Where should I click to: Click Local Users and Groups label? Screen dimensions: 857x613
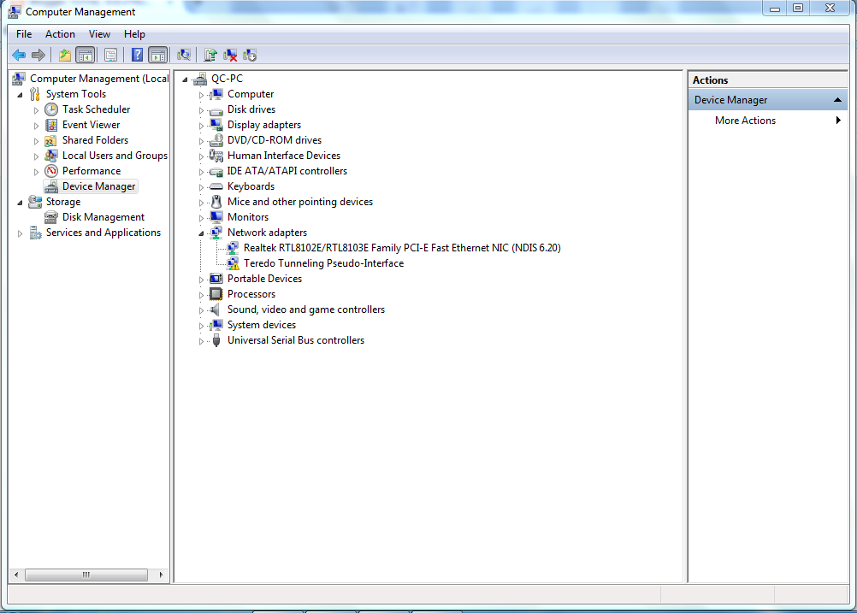115,156
